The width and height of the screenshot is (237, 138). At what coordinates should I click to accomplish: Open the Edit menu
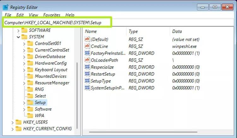click(x=20, y=15)
